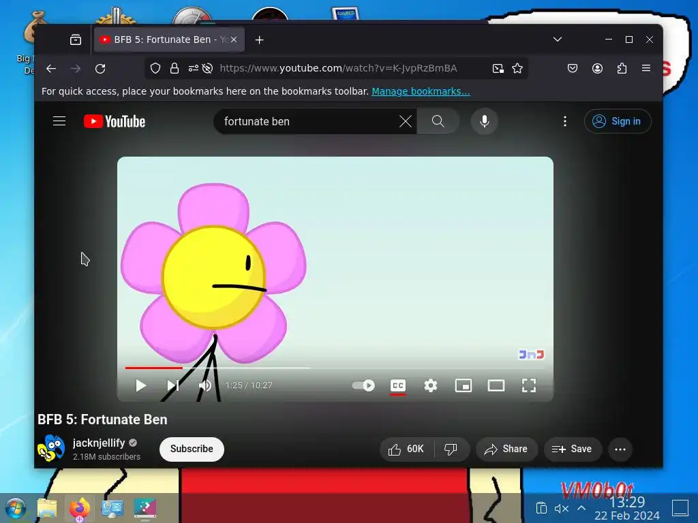The width and height of the screenshot is (698, 523).
Task: Click the autoplay blocked icon in address bar
Action: (x=207, y=68)
